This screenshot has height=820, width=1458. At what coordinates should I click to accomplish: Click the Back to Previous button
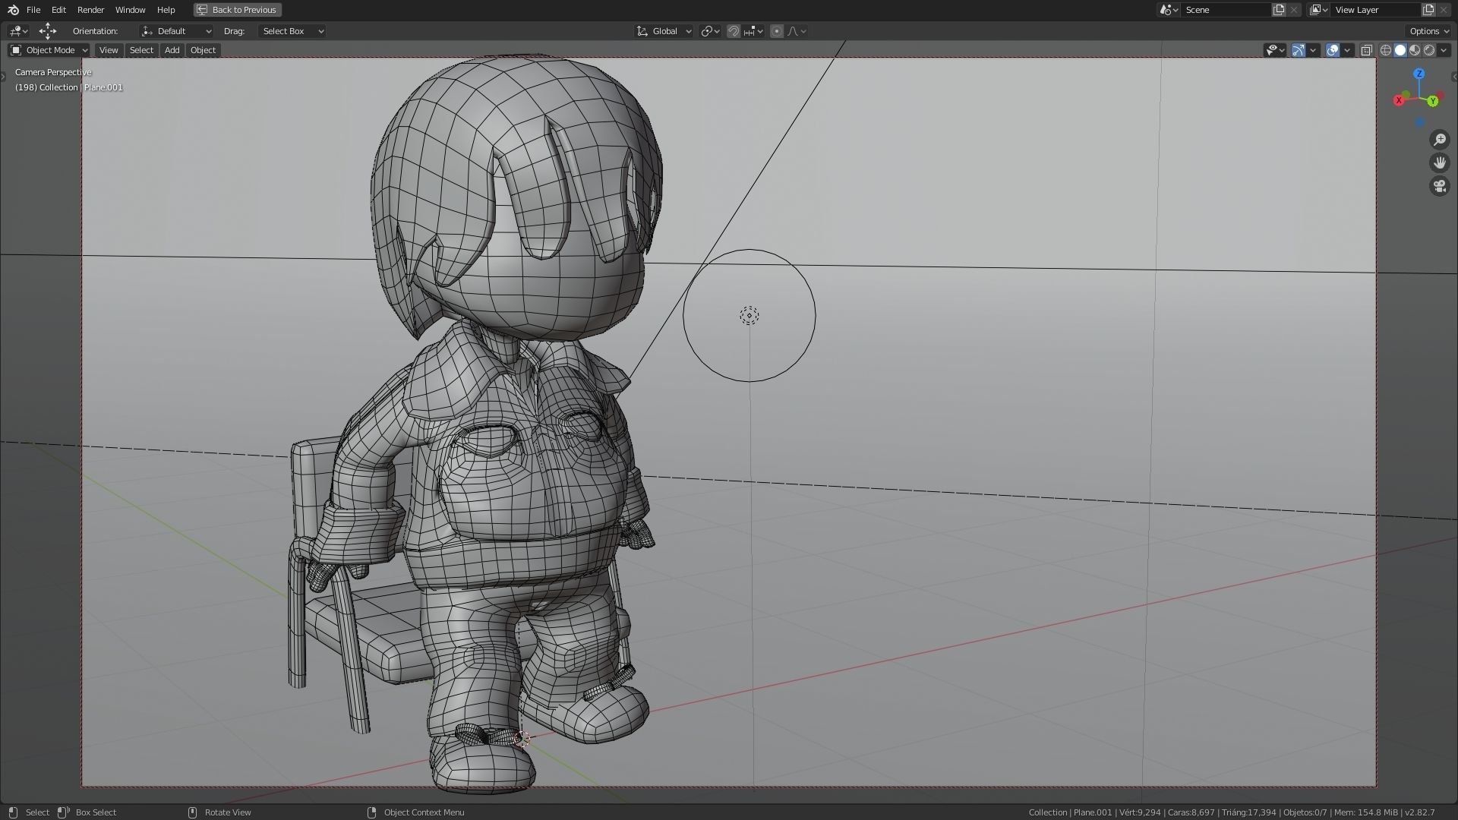(x=237, y=10)
